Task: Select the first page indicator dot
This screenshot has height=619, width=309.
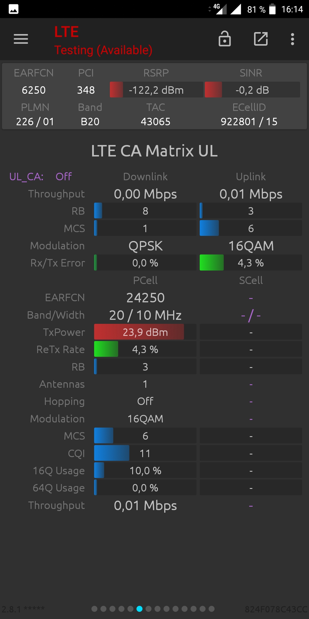Action: point(94,609)
